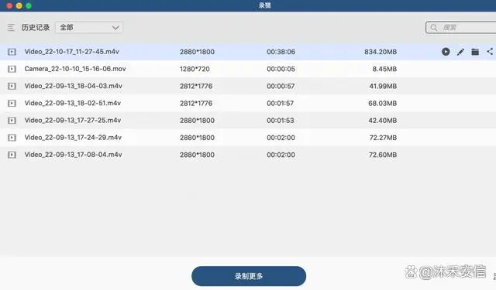The height and width of the screenshot is (290, 496).
Task: Open the containing folder icon for selected recording
Action: click(x=475, y=52)
